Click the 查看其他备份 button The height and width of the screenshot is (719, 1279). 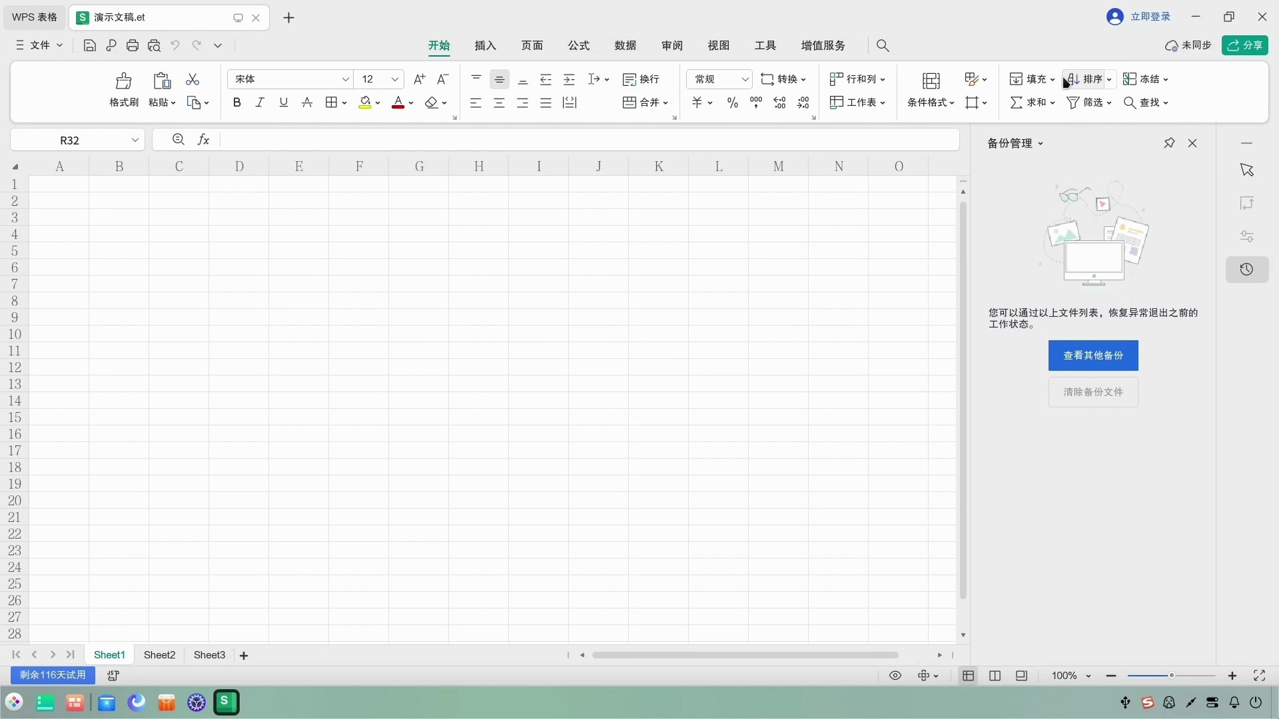pyautogui.click(x=1093, y=356)
